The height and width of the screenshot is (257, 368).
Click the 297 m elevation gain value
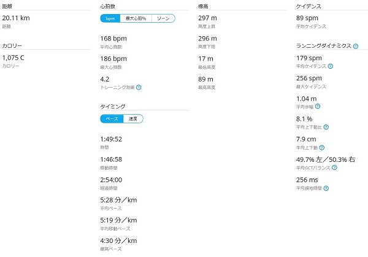pyautogui.click(x=207, y=18)
